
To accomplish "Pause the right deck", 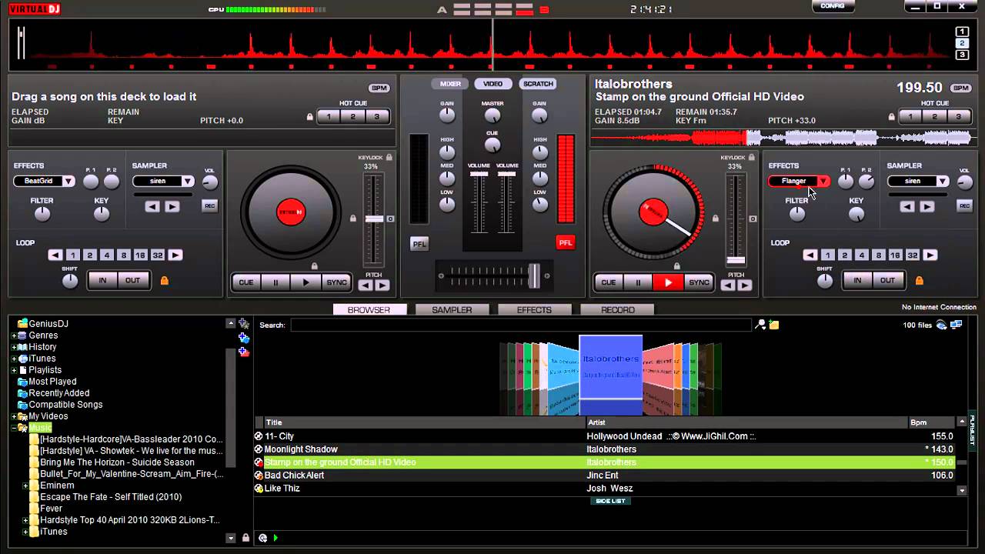I will click(x=638, y=282).
